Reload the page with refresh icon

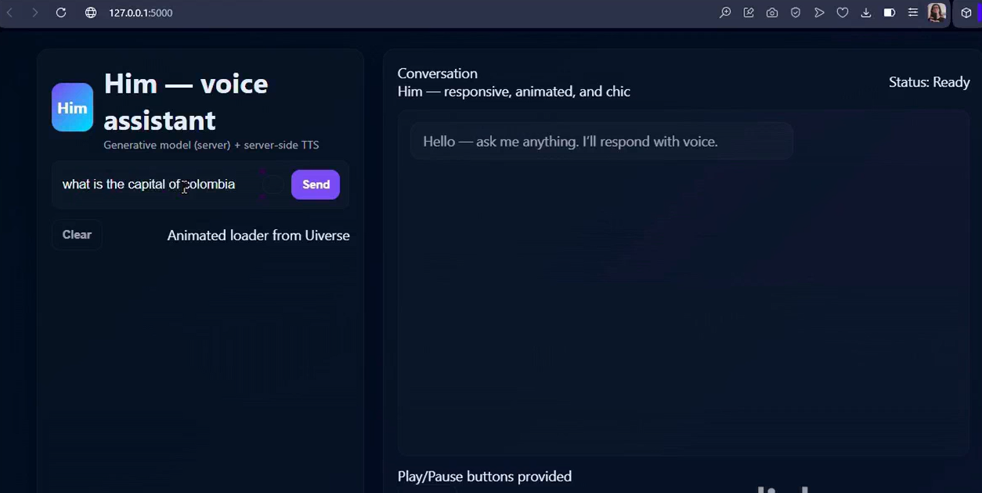click(x=61, y=13)
